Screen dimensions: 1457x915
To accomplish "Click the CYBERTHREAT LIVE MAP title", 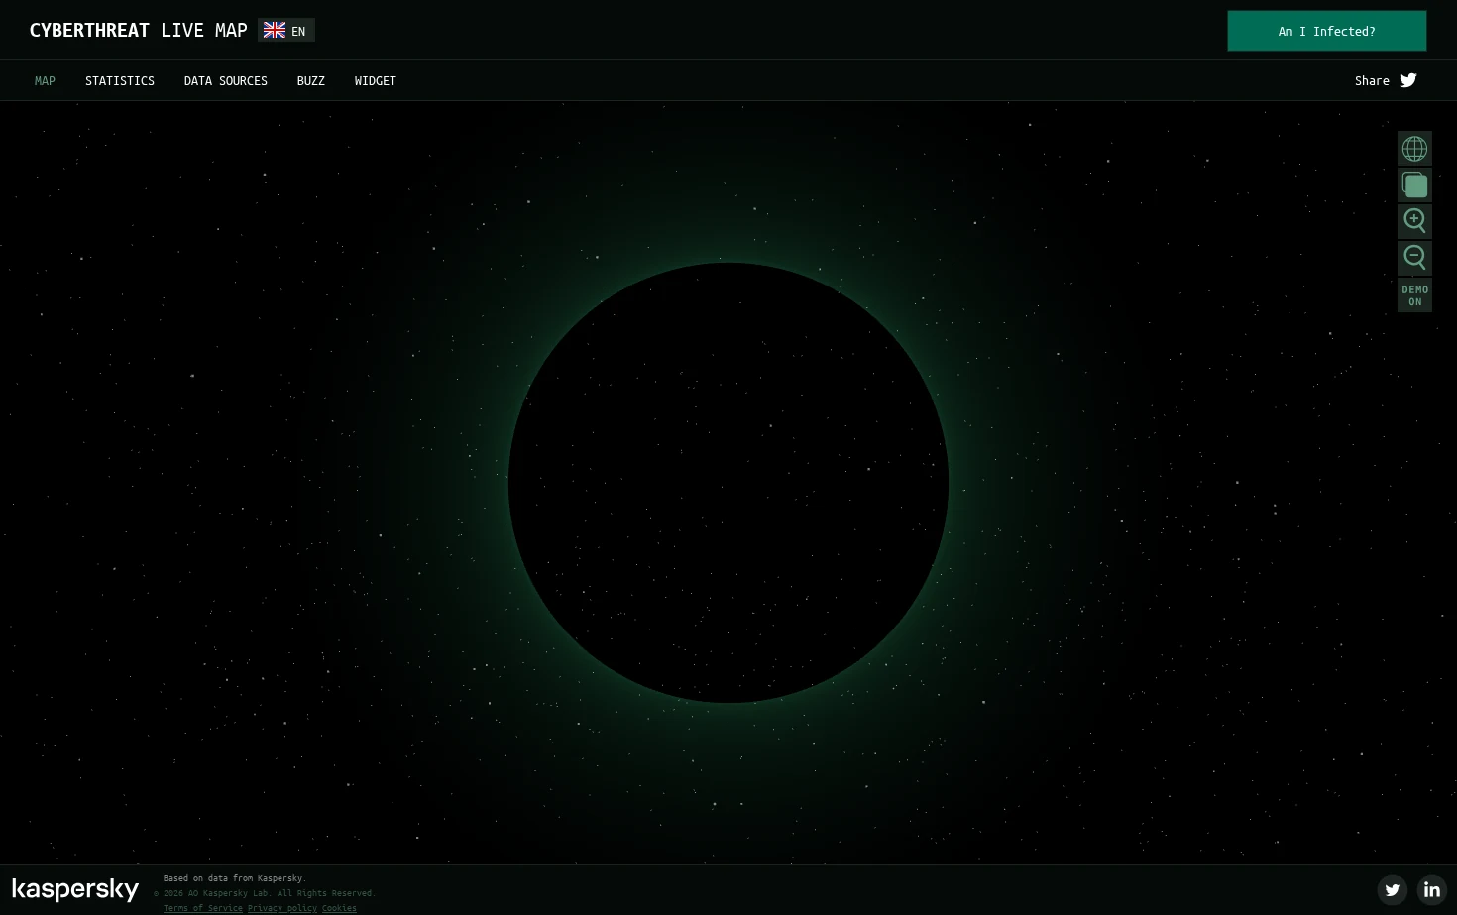I will pos(139,31).
